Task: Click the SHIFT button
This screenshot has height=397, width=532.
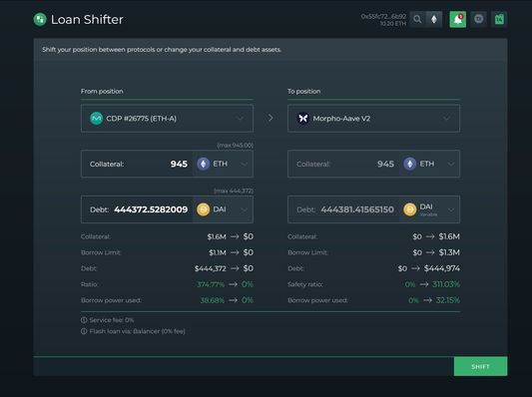Action: (x=480, y=366)
